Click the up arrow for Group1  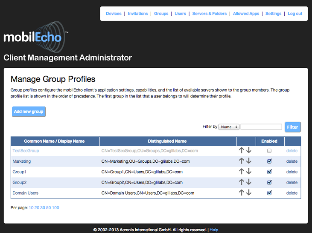coord(241,171)
